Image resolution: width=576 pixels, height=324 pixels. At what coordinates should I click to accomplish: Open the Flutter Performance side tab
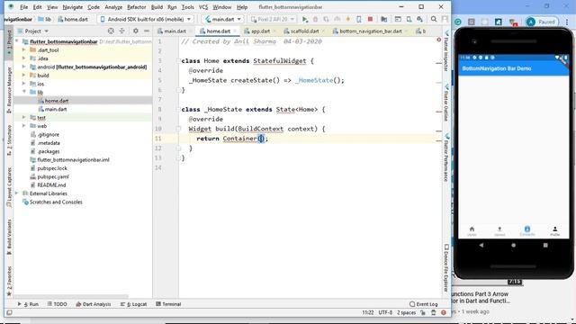coord(446,157)
